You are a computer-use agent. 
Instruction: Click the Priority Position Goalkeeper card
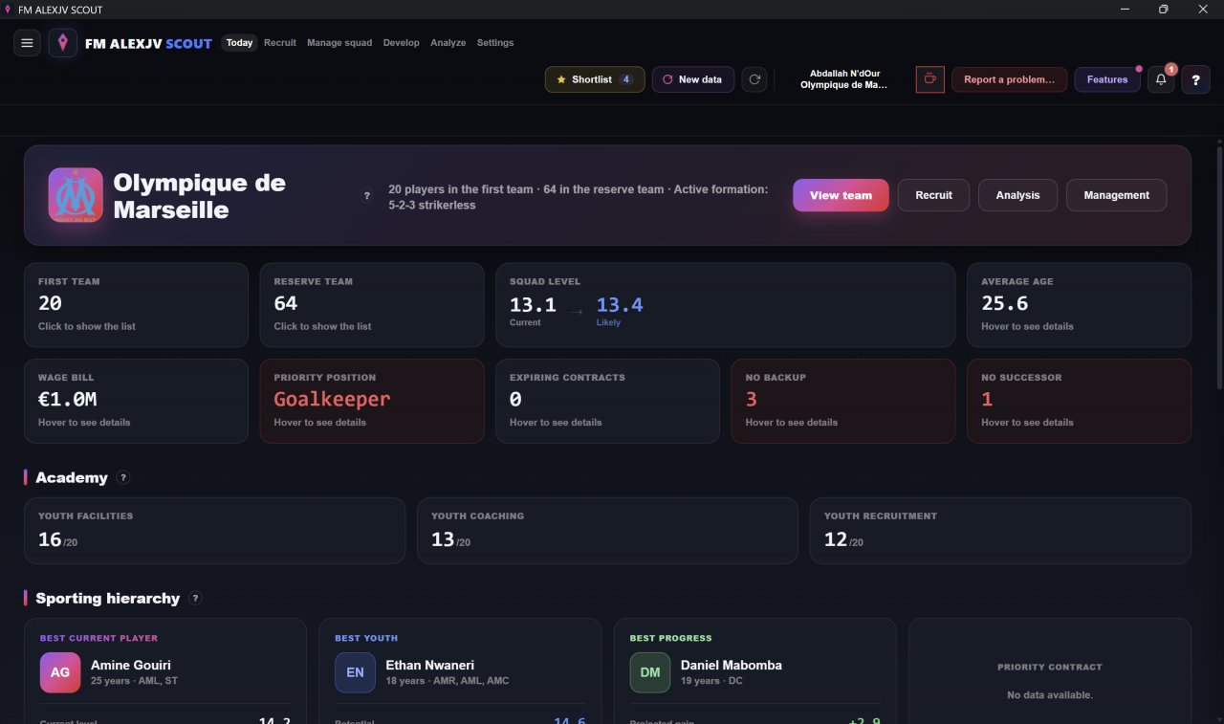372,401
